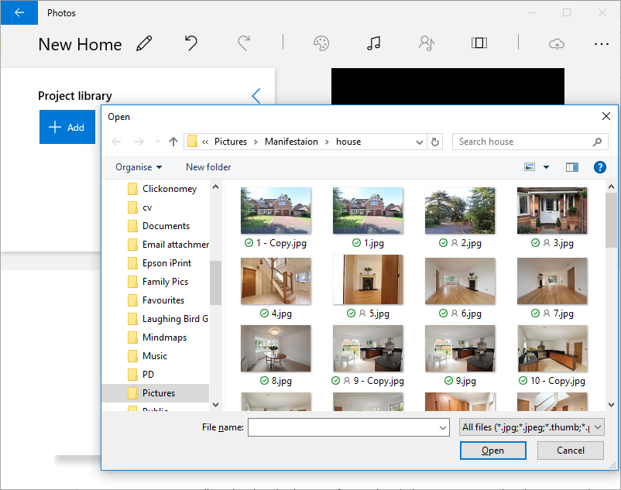This screenshot has height=490, width=621.
Task: Open Themes palette icon
Action: pos(321,43)
